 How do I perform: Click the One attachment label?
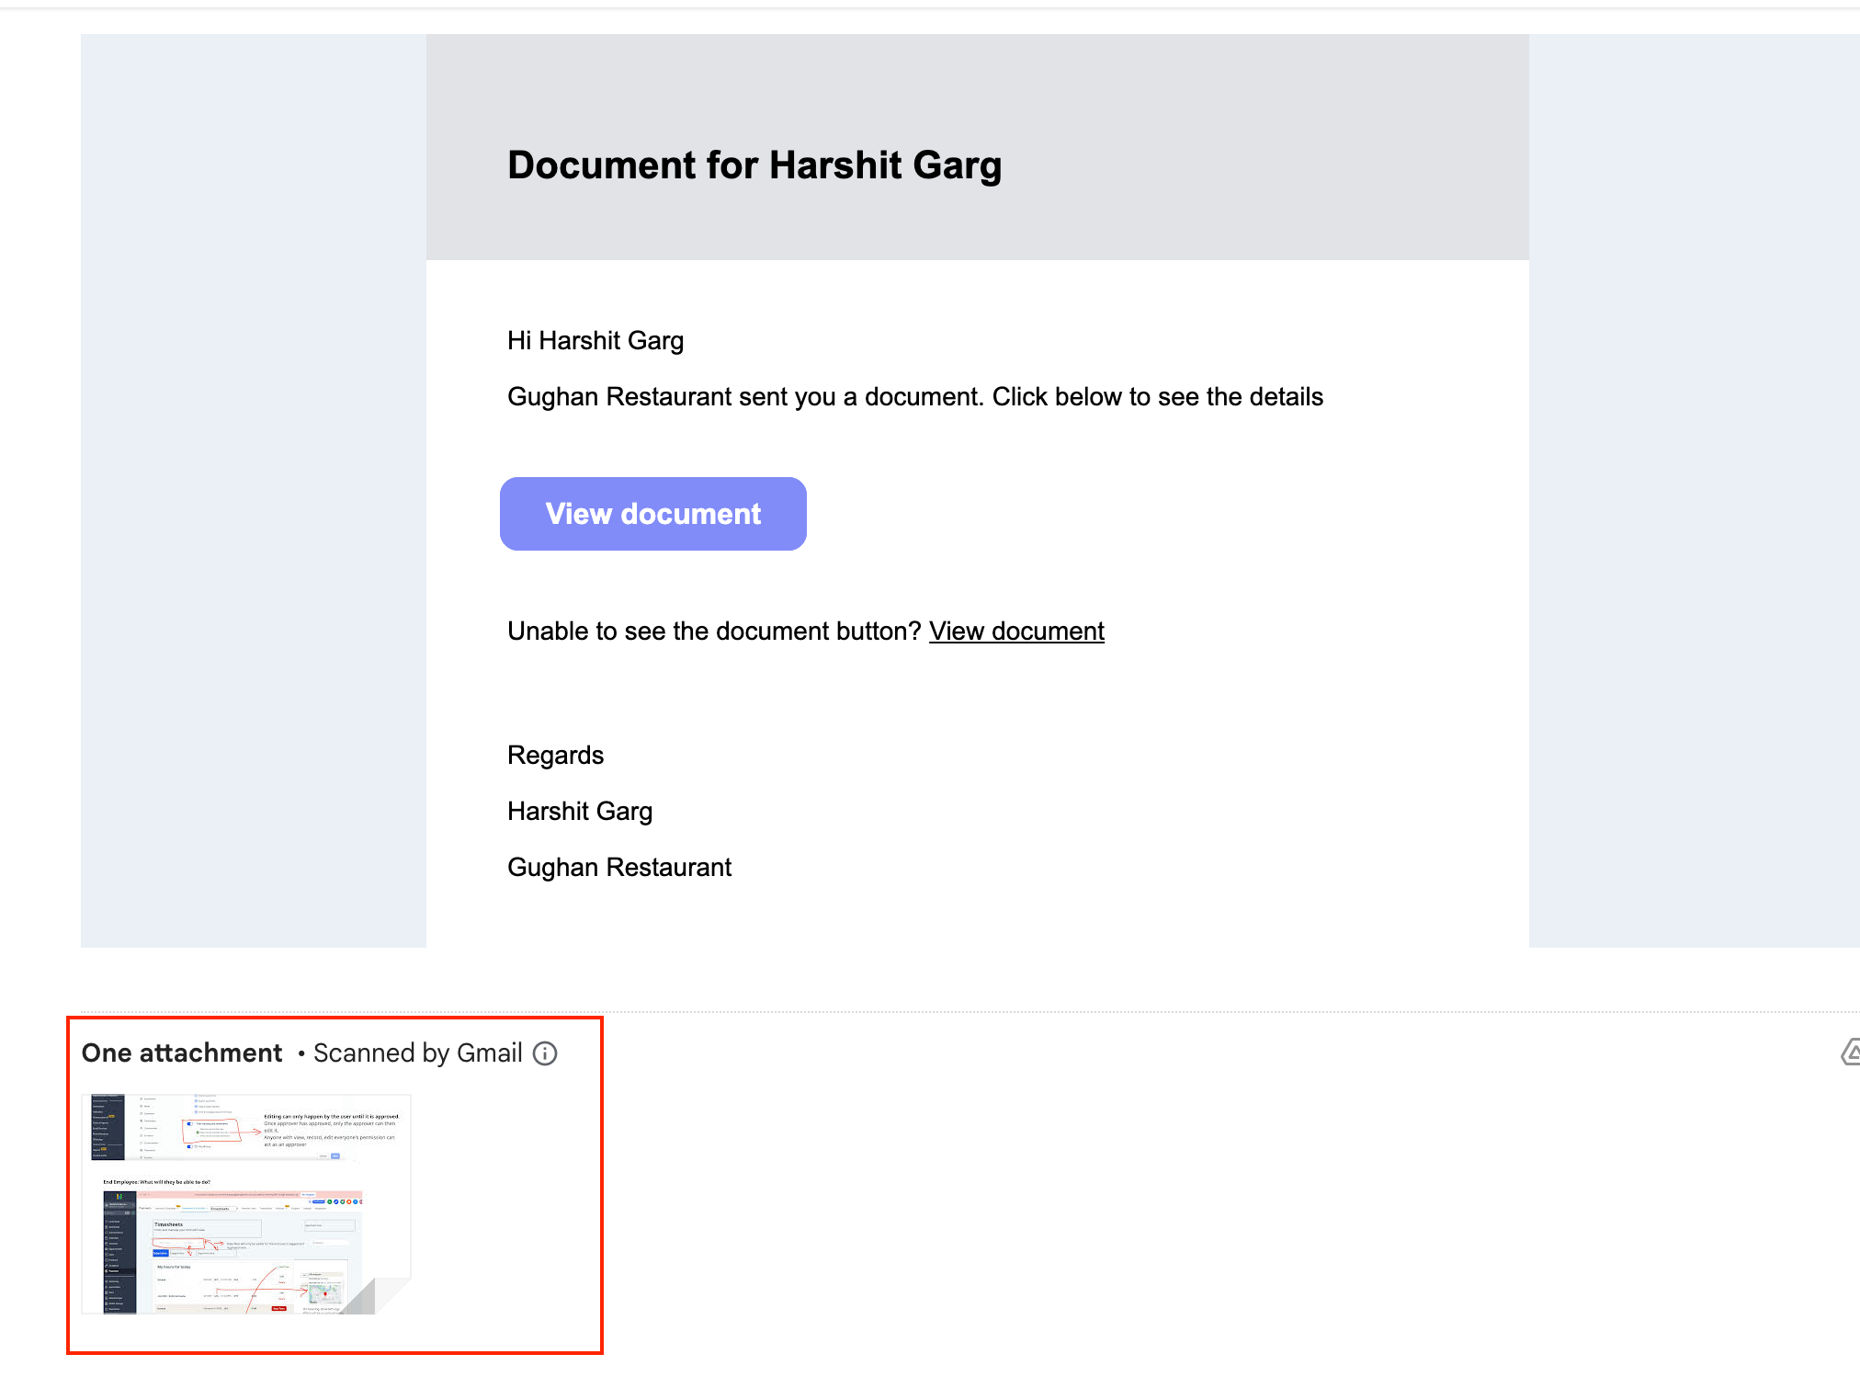(182, 1053)
